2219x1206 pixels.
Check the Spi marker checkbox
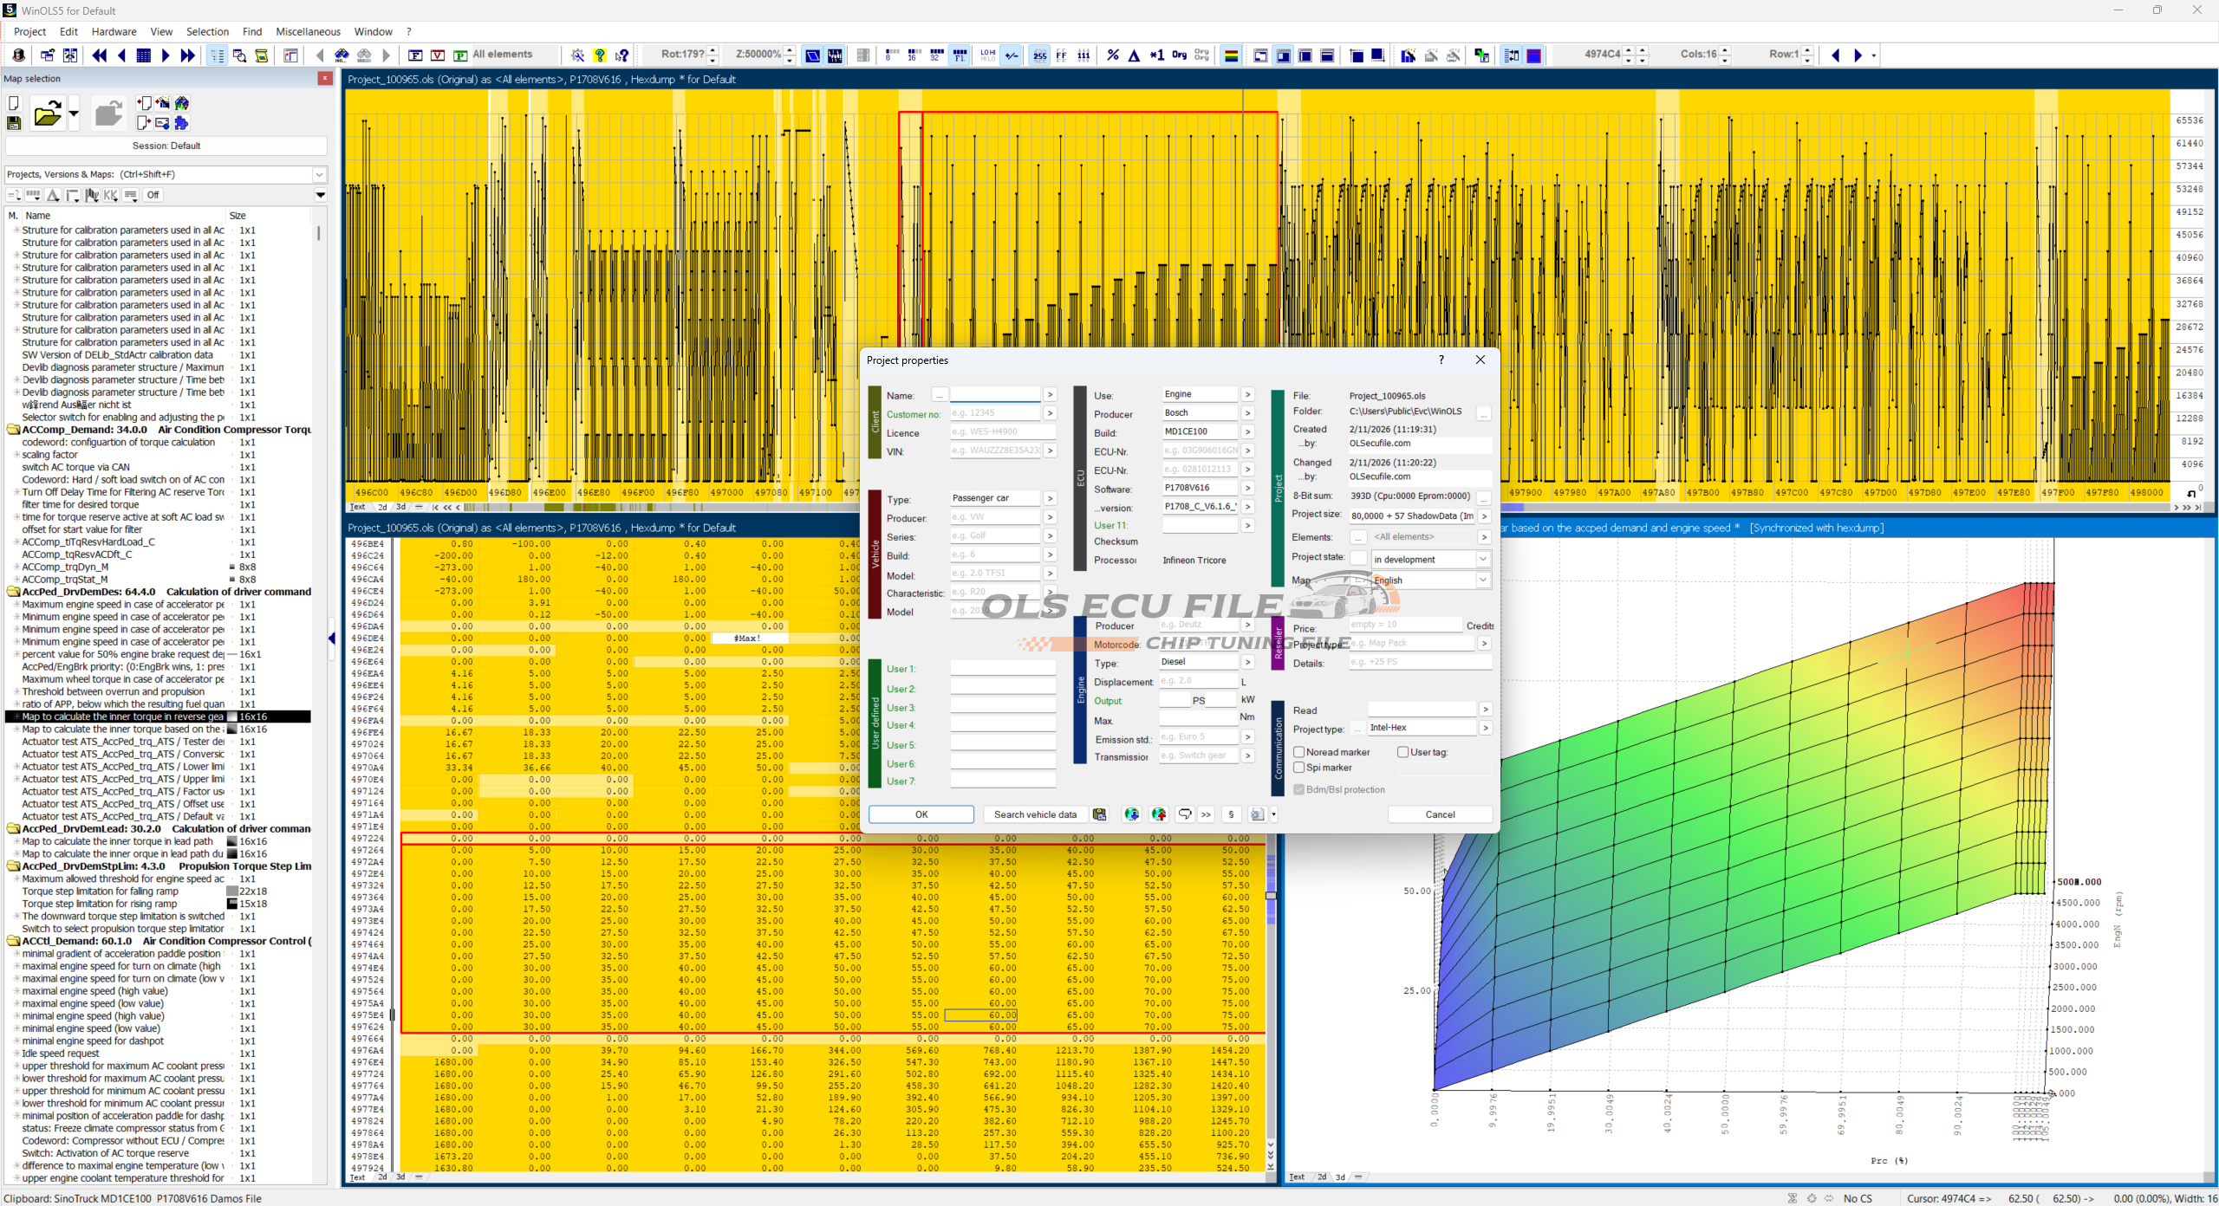pyautogui.click(x=1299, y=768)
